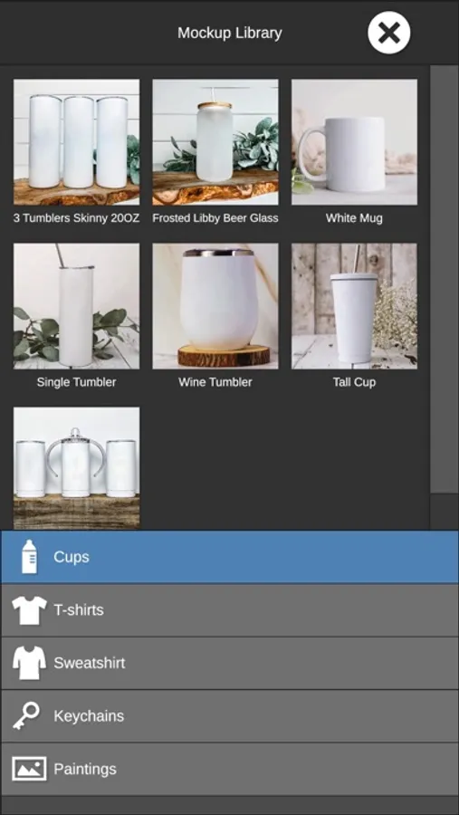Viewport: 459px width, 815px height.
Task: Select the Single Tumbler thumbnail
Action: click(76, 306)
